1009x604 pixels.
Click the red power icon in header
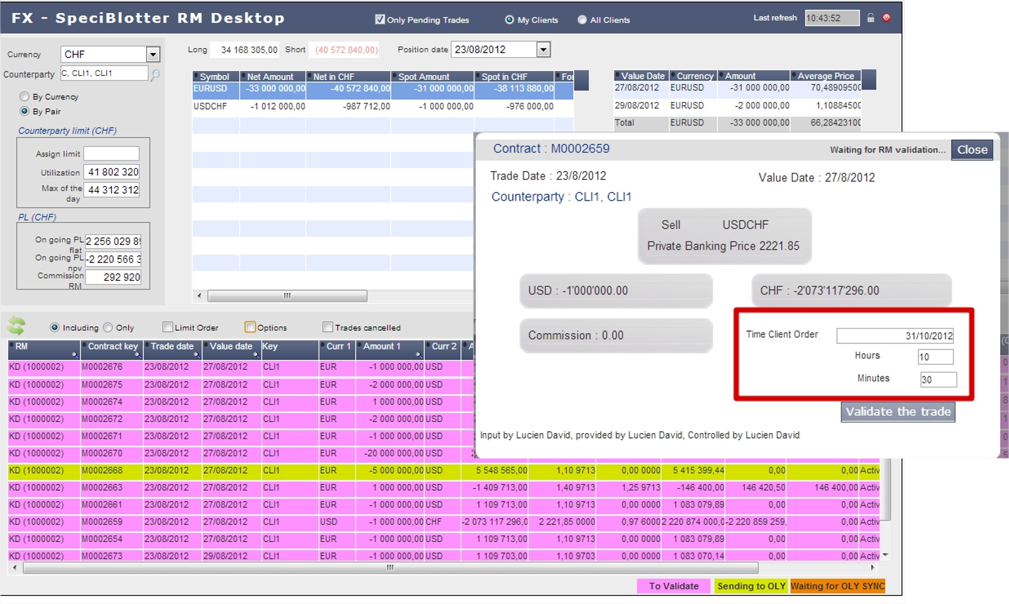point(887,18)
